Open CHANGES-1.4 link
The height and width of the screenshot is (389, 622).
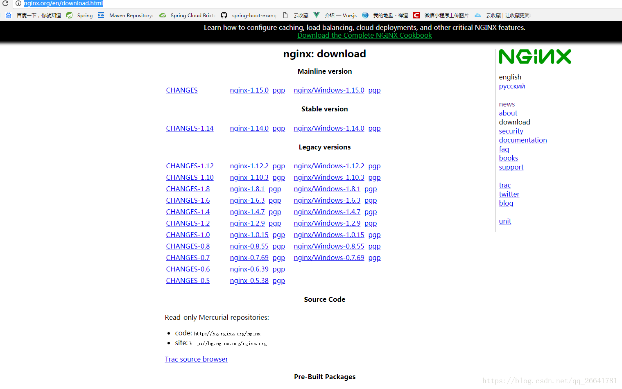pyautogui.click(x=188, y=212)
